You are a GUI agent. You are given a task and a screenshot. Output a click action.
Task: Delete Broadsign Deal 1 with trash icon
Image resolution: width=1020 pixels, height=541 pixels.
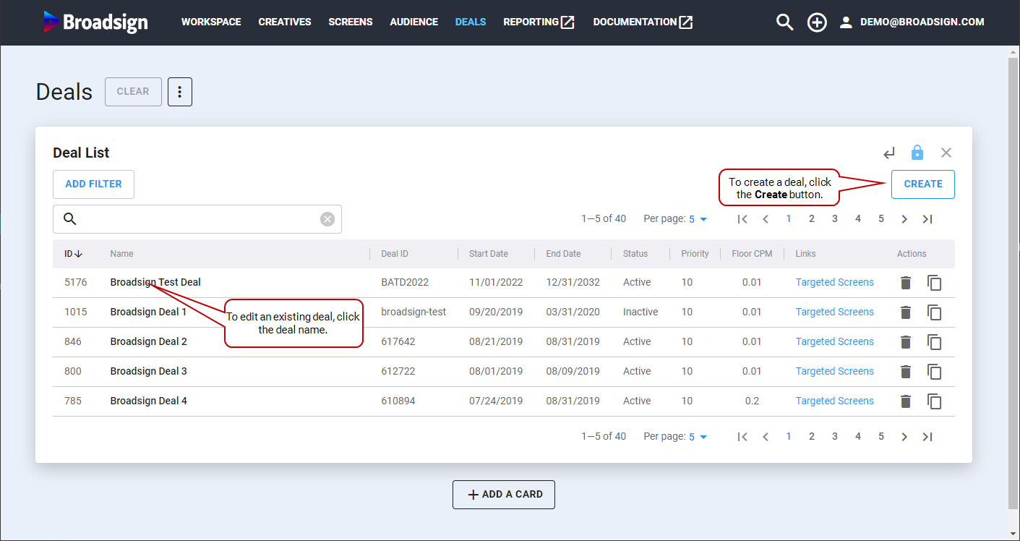click(905, 312)
